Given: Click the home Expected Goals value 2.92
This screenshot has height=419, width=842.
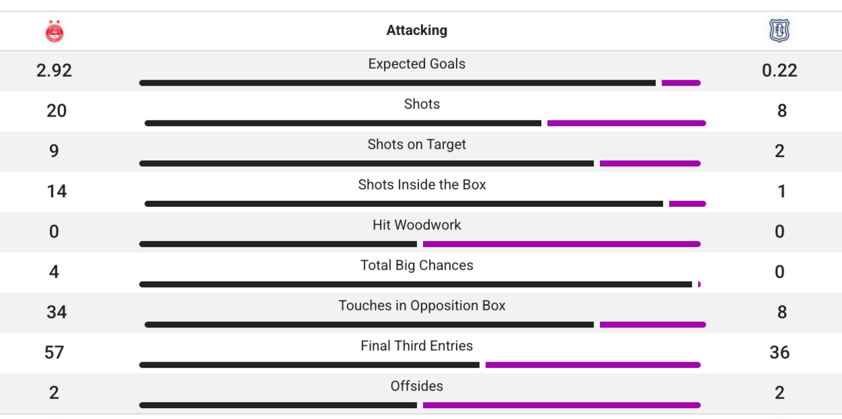Looking at the screenshot, I should point(54,70).
